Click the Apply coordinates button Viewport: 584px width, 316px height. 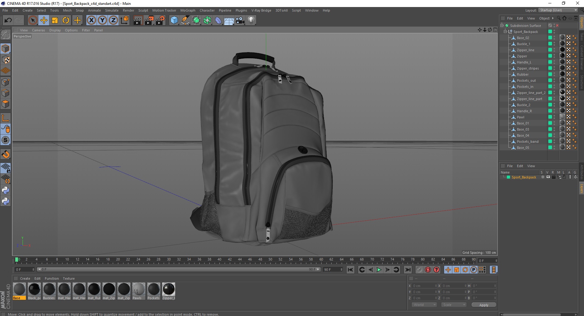tap(484, 305)
